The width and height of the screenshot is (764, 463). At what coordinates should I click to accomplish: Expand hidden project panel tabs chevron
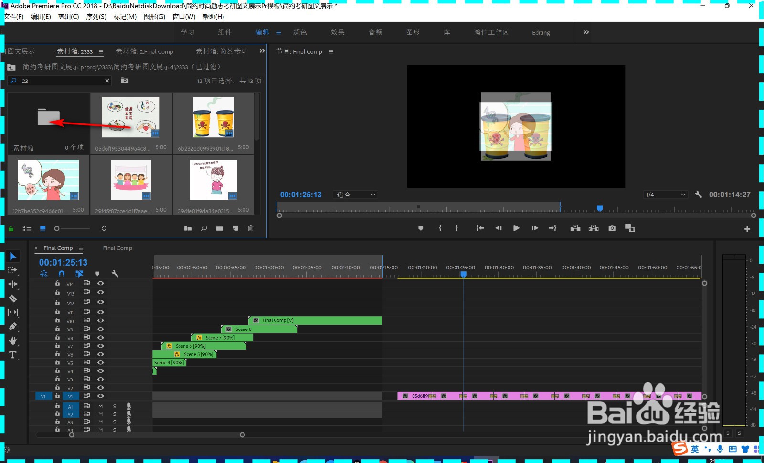(262, 51)
